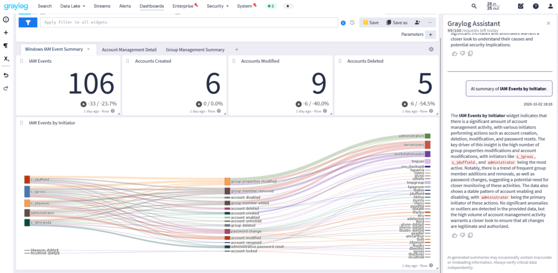Click the Save as button
Image resolution: width=558 pixels, height=273 pixels.
point(397,22)
